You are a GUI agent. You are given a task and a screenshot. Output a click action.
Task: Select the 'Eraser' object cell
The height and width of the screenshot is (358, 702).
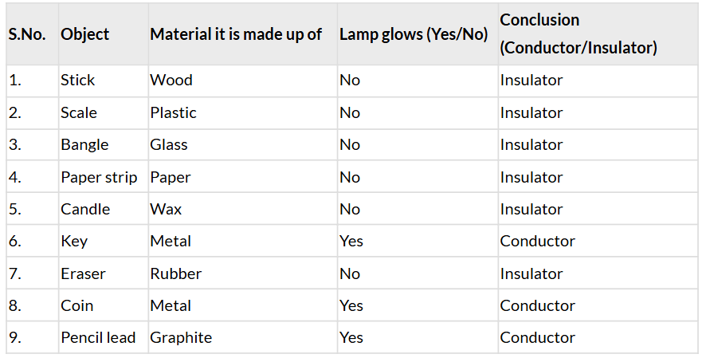click(x=84, y=273)
